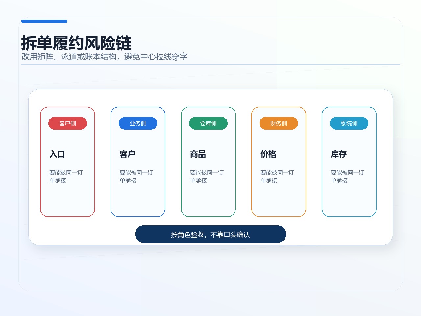Select the heading 库存 in the cyan card

pyautogui.click(x=339, y=154)
